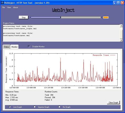Screen dimensions: 125x113
Task: Click the Passed: 394 count
Action: pyautogui.click(x=50, y=97)
